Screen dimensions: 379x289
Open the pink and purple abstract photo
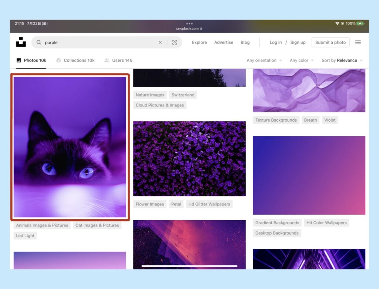point(189,245)
